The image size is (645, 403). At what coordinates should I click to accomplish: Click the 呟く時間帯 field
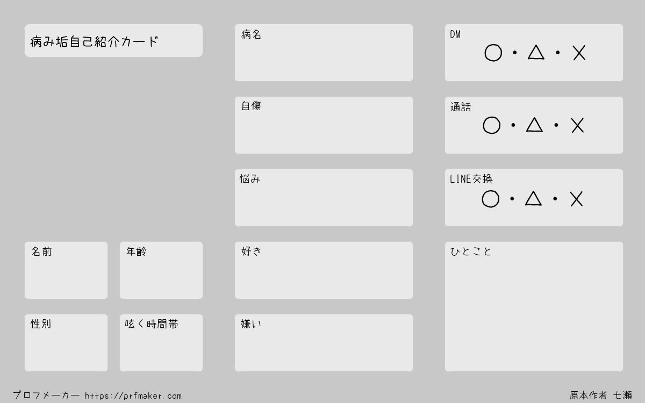(161, 343)
